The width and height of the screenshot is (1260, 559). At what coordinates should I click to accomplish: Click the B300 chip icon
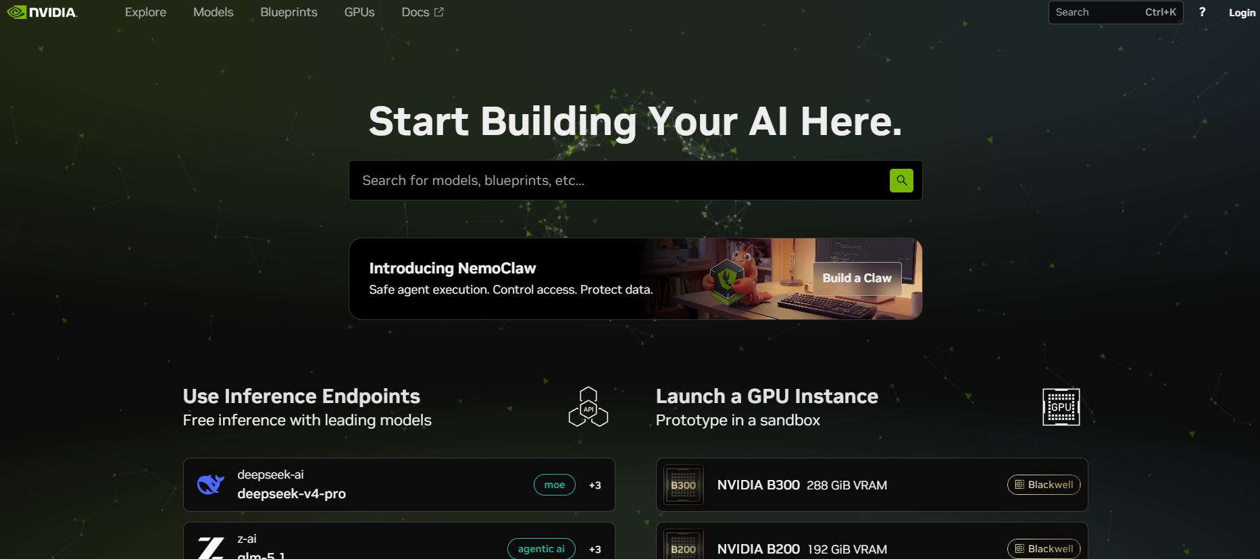point(683,485)
